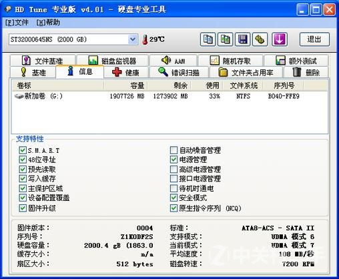Open the 错误扫描 tab with magnifier

180,73
